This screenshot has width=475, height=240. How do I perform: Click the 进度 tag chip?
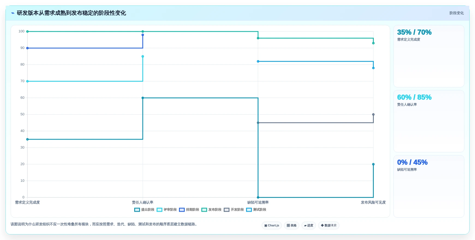point(309,226)
